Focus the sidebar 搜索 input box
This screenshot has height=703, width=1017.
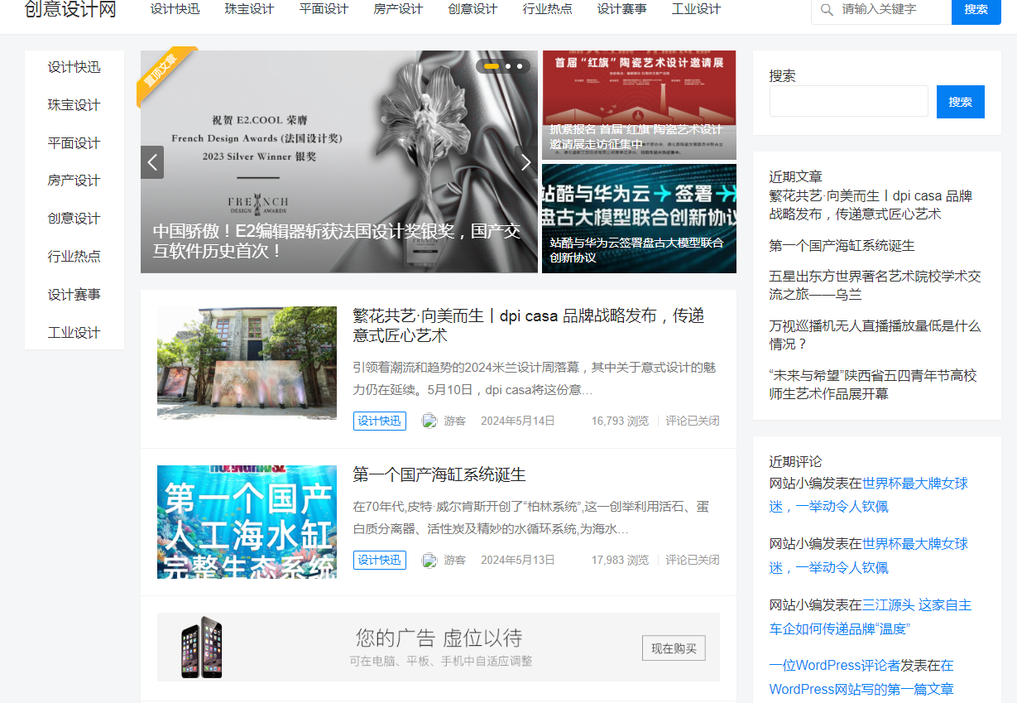[849, 101]
